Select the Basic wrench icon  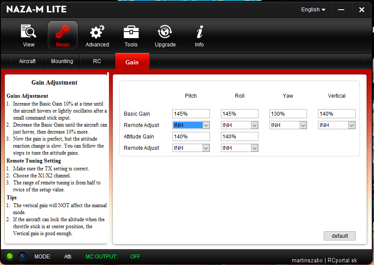[x=63, y=35]
